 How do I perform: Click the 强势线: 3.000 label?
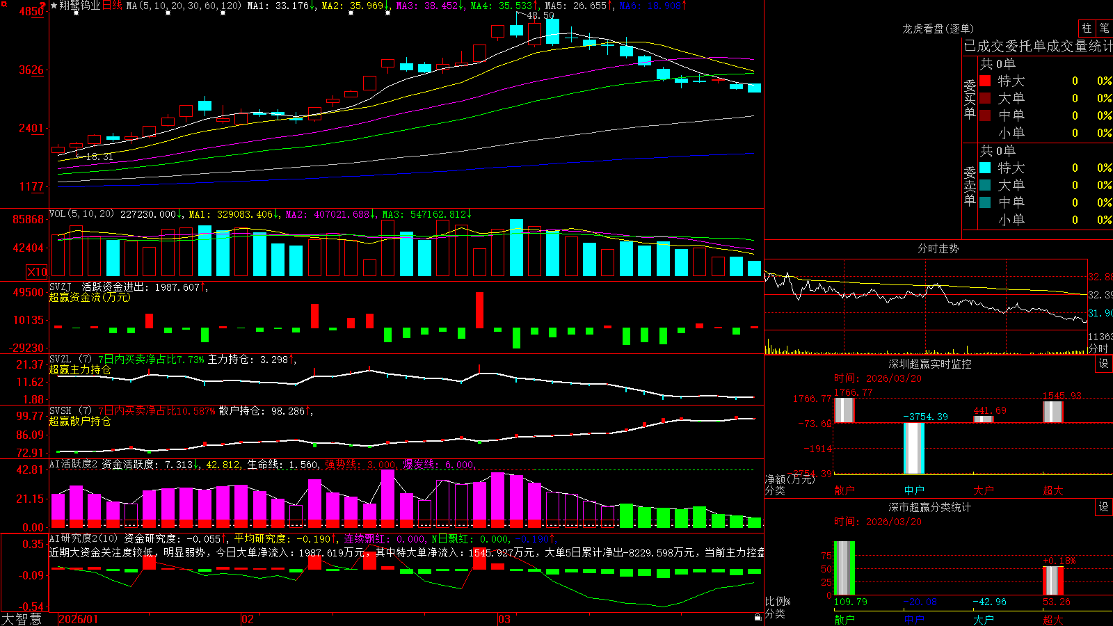point(362,464)
